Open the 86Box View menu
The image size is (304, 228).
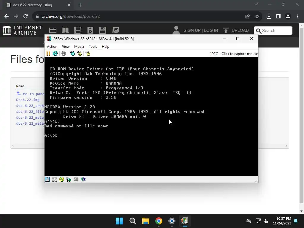66,47
